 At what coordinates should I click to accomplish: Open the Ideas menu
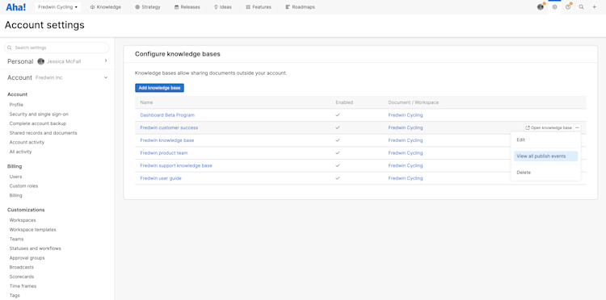(223, 7)
